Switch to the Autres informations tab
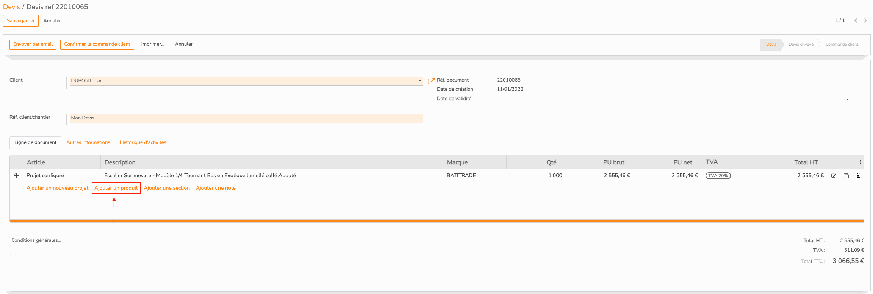Screen dimensions: 873x294 (88, 142)
